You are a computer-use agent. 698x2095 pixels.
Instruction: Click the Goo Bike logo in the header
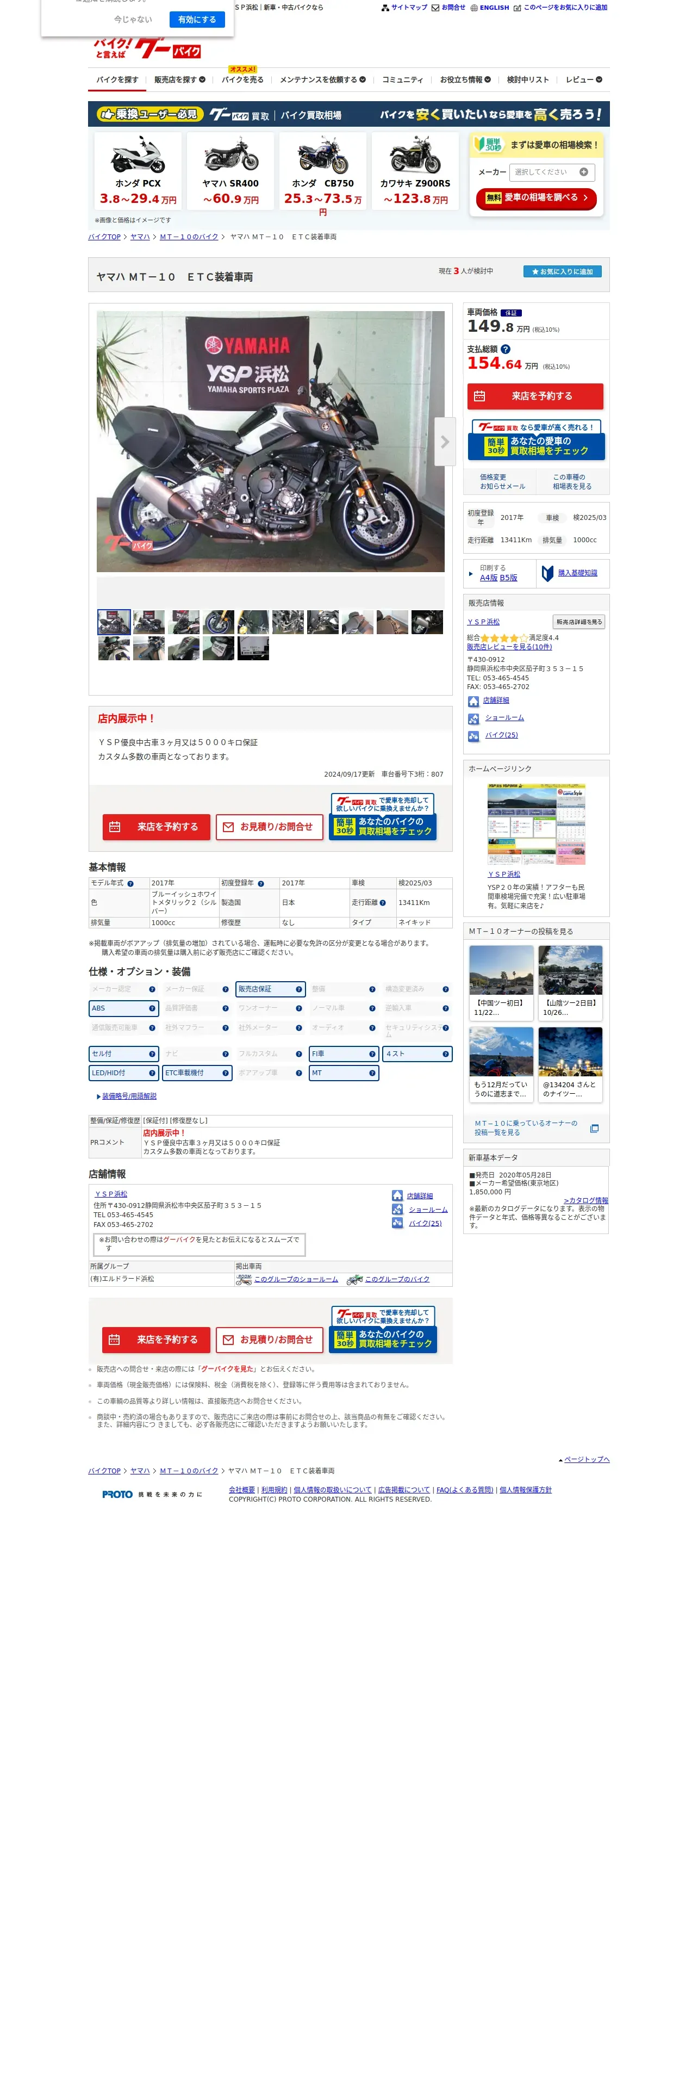(x=148, y=49)
